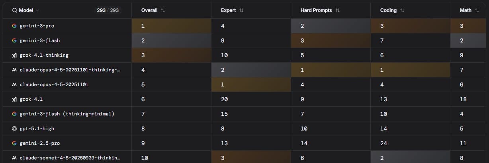The image size is (489, 163).
Task: Click the Hard Prompts column header
Action: click(316, 10)
